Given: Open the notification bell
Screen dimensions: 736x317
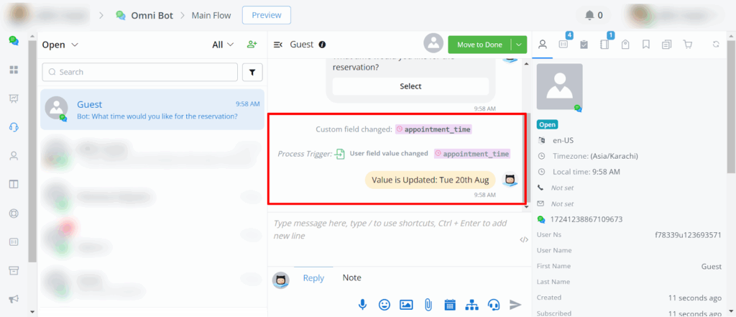Looking at the screenshot, I should pos(594,15).
